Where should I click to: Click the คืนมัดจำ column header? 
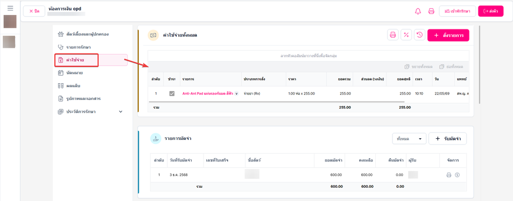coord(391,160)
